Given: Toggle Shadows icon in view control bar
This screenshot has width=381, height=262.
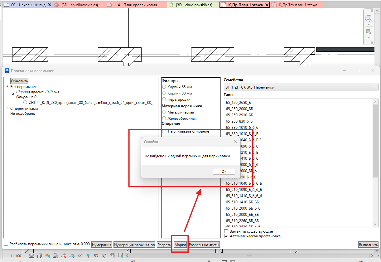Looking at the screenshot, I should tap(56, 256).
